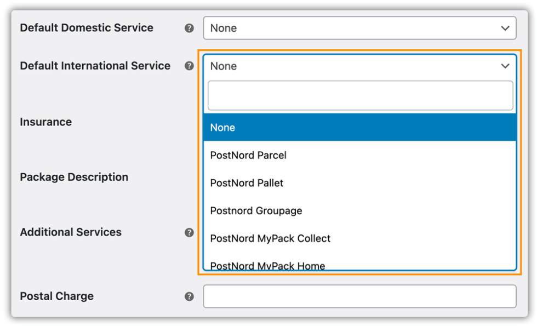Choose PostNord Parcel option
Screen dimensions: 537x326
359,155
